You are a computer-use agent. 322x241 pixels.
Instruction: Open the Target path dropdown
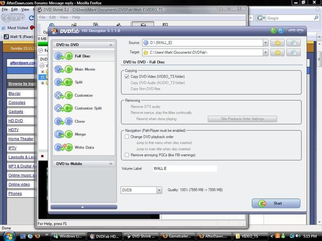(x=266, y=53)
